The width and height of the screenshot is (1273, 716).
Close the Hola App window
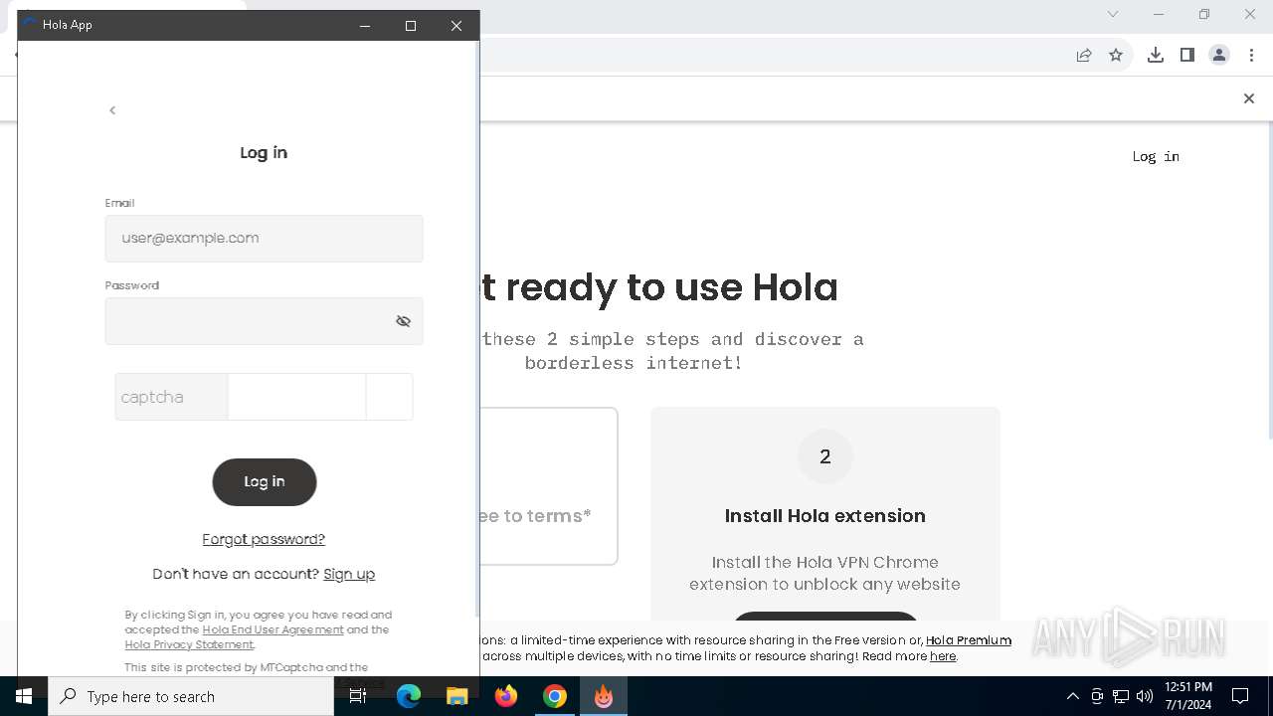tap(456, 26)
